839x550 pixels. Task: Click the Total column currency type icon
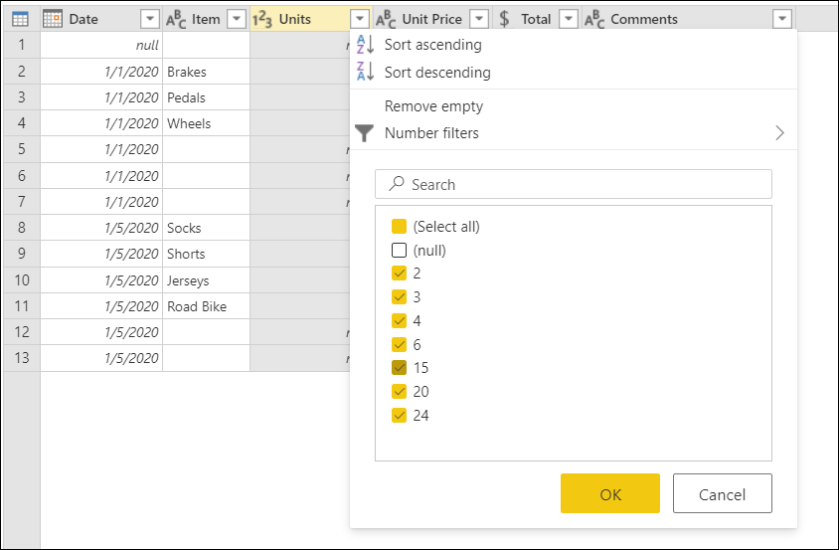click(504, 19)
